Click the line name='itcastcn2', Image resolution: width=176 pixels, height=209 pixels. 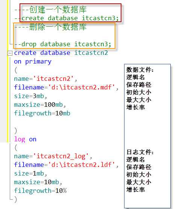[x=46, y=79]
